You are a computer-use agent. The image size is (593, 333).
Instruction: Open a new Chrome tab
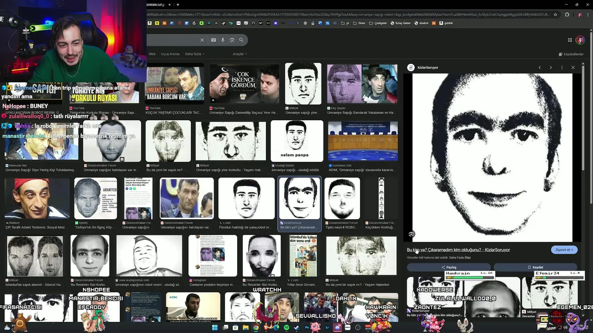177,5
